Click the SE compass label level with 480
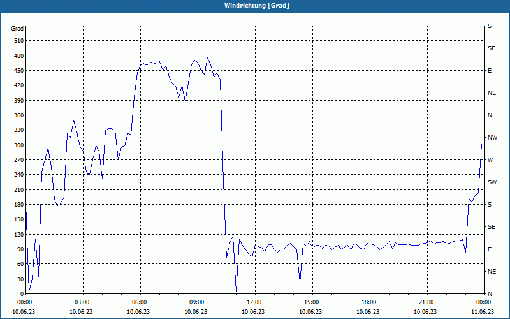 click(x=492, y=48)
